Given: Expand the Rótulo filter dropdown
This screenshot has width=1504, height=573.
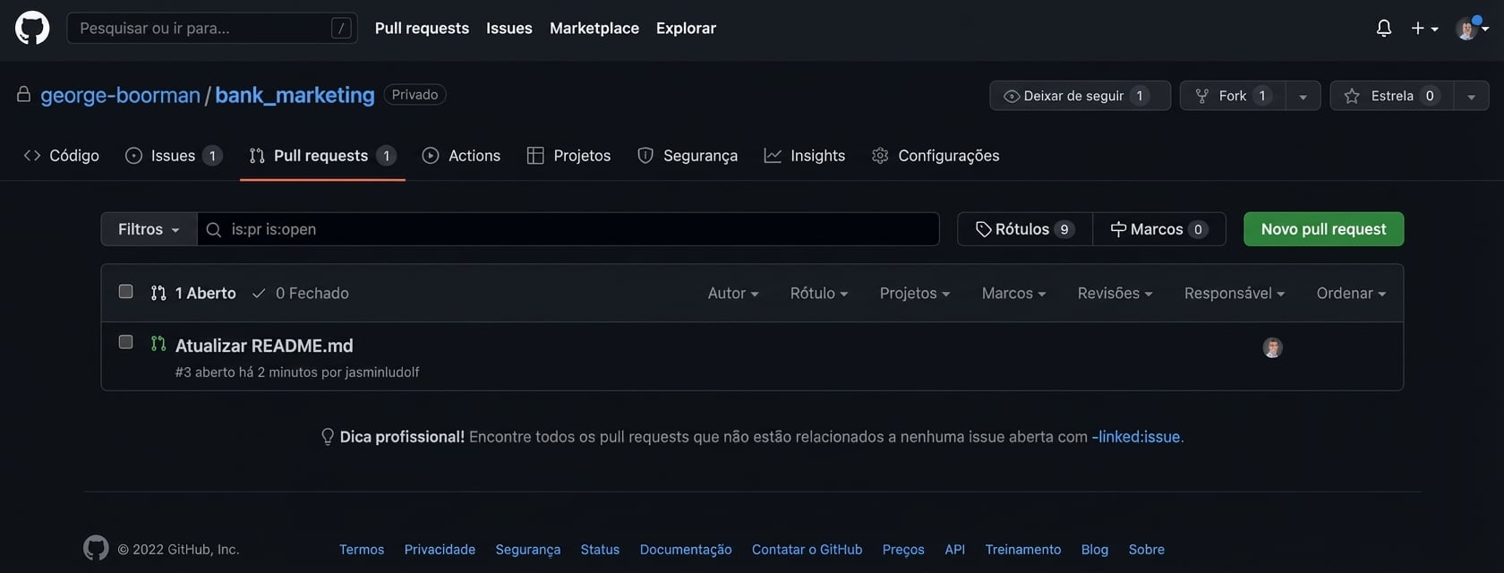Looking at the screenshot, I should [x=819, y=293].
